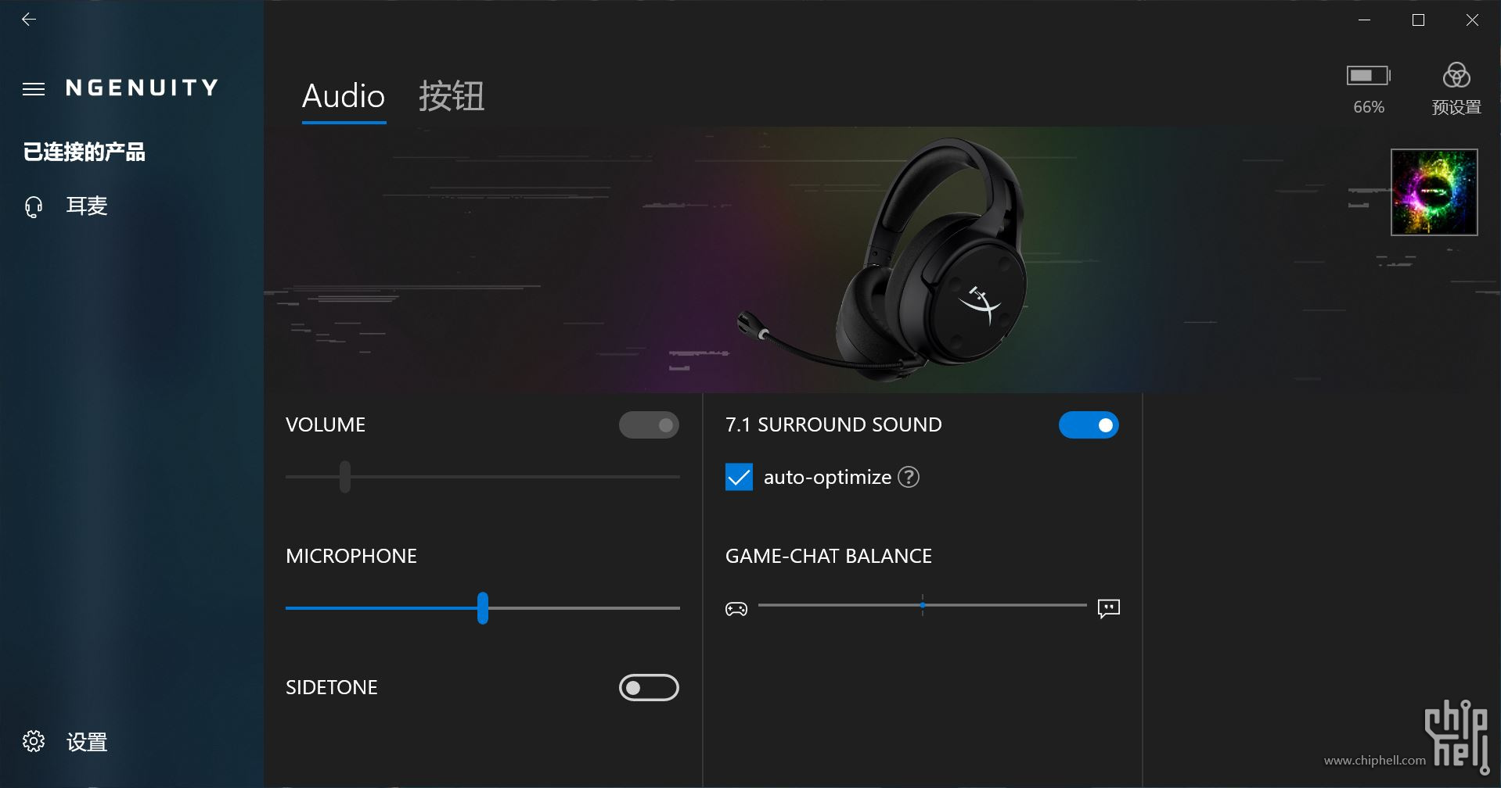Open 设置 in the sidebar
1501x788 pixels.
pos(87,742)
